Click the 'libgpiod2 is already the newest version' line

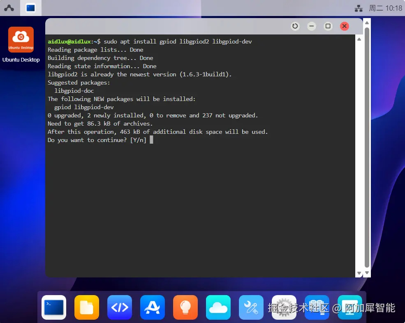pos(139,75)
